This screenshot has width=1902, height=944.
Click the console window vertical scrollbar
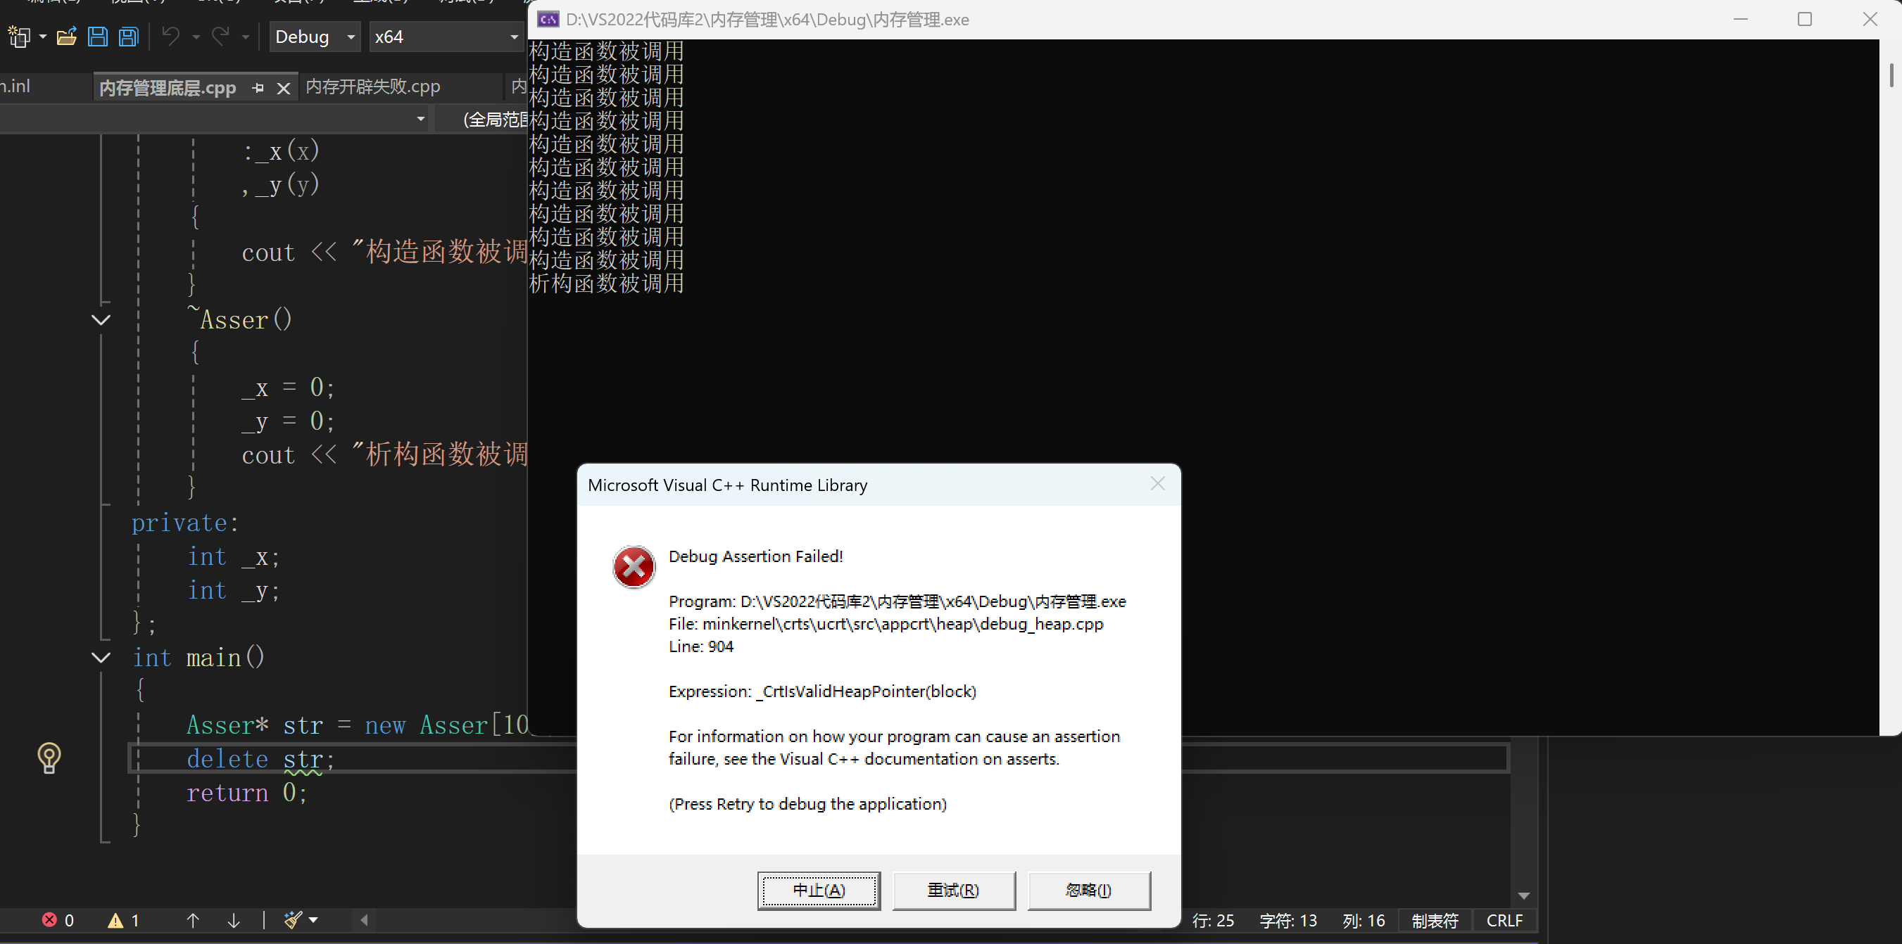pyautogui.click(x=1890, y=75)
